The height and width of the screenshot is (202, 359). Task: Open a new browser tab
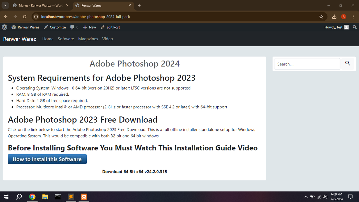coord(139,5)
